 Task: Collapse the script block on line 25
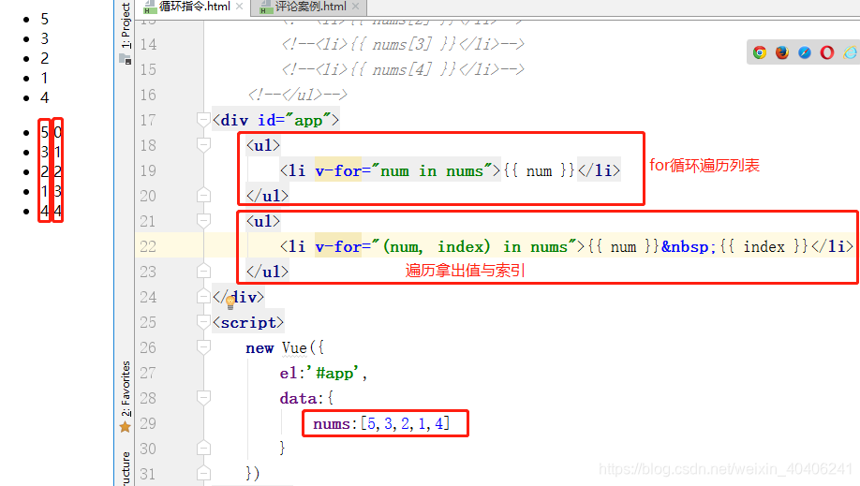point(203,322)
